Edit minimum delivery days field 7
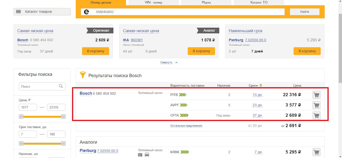Image resolution: width=342 pixels, height=158 pixels. 28,134
